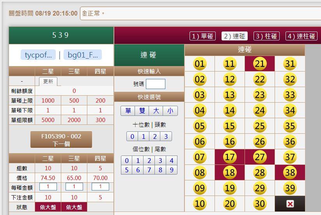
Task: Quick-select odd numbers with 單
Action: pos(128,111)
